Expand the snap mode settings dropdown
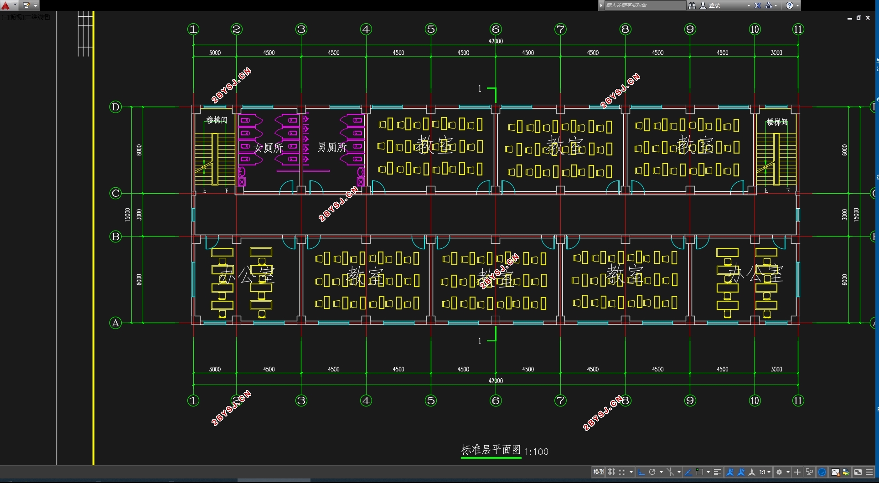This screenshot has width=879, height=483. 631,472
